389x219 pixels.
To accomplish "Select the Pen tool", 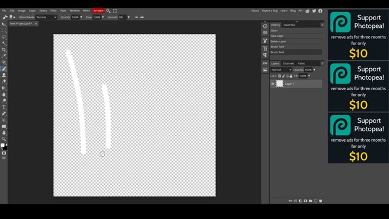I will [x=4, y=114].
